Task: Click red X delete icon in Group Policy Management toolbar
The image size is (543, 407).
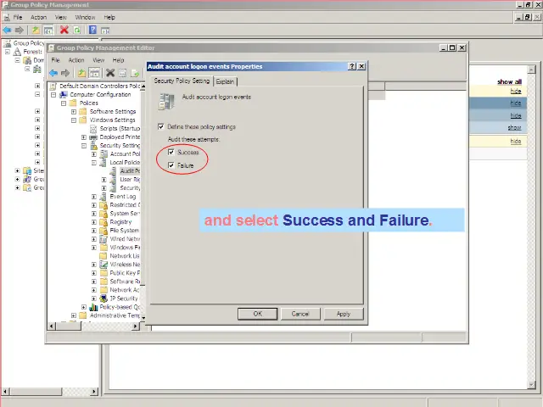Action: (x=64, y=31)
